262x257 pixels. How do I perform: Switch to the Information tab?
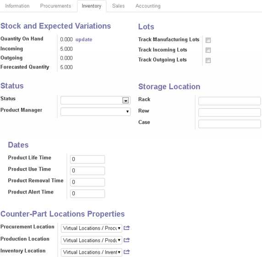tap(17, 6)
